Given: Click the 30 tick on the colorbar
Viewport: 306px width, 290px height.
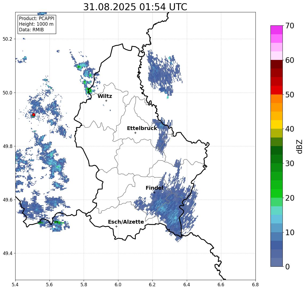Looking at the screenshot, I should (x=290, y=163).
